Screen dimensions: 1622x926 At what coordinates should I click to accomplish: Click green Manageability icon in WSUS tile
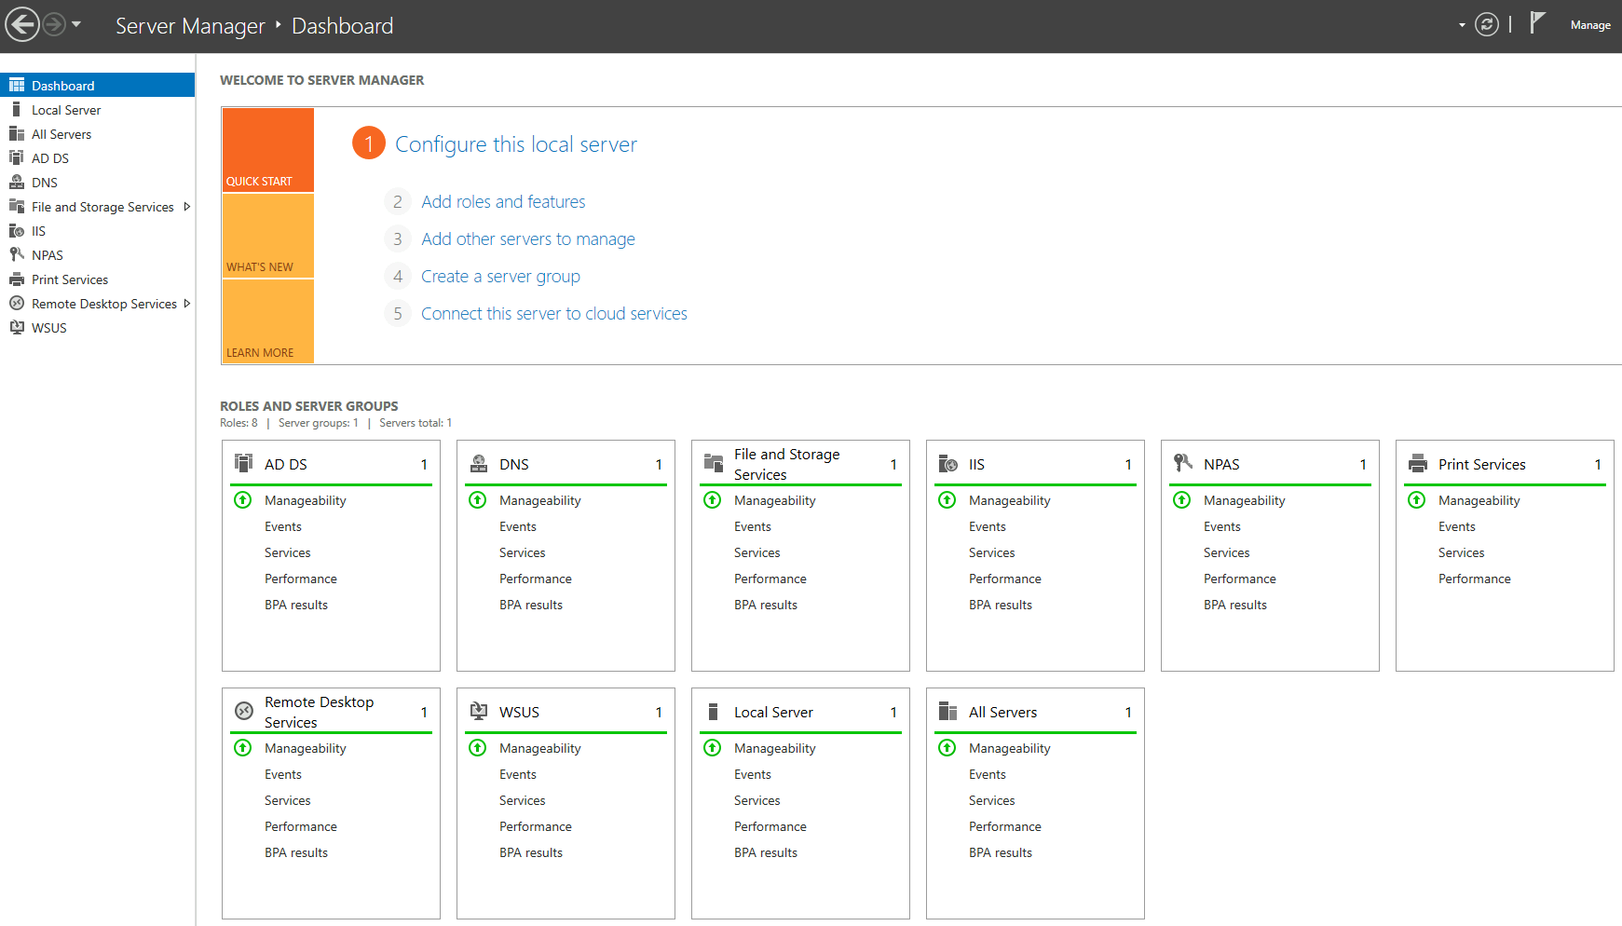tap(478, 747)
